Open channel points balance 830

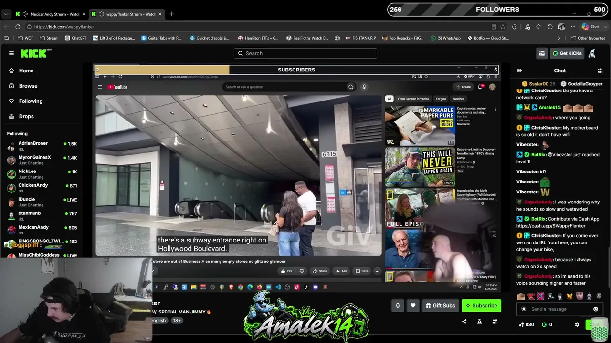[x=527, y=324]
